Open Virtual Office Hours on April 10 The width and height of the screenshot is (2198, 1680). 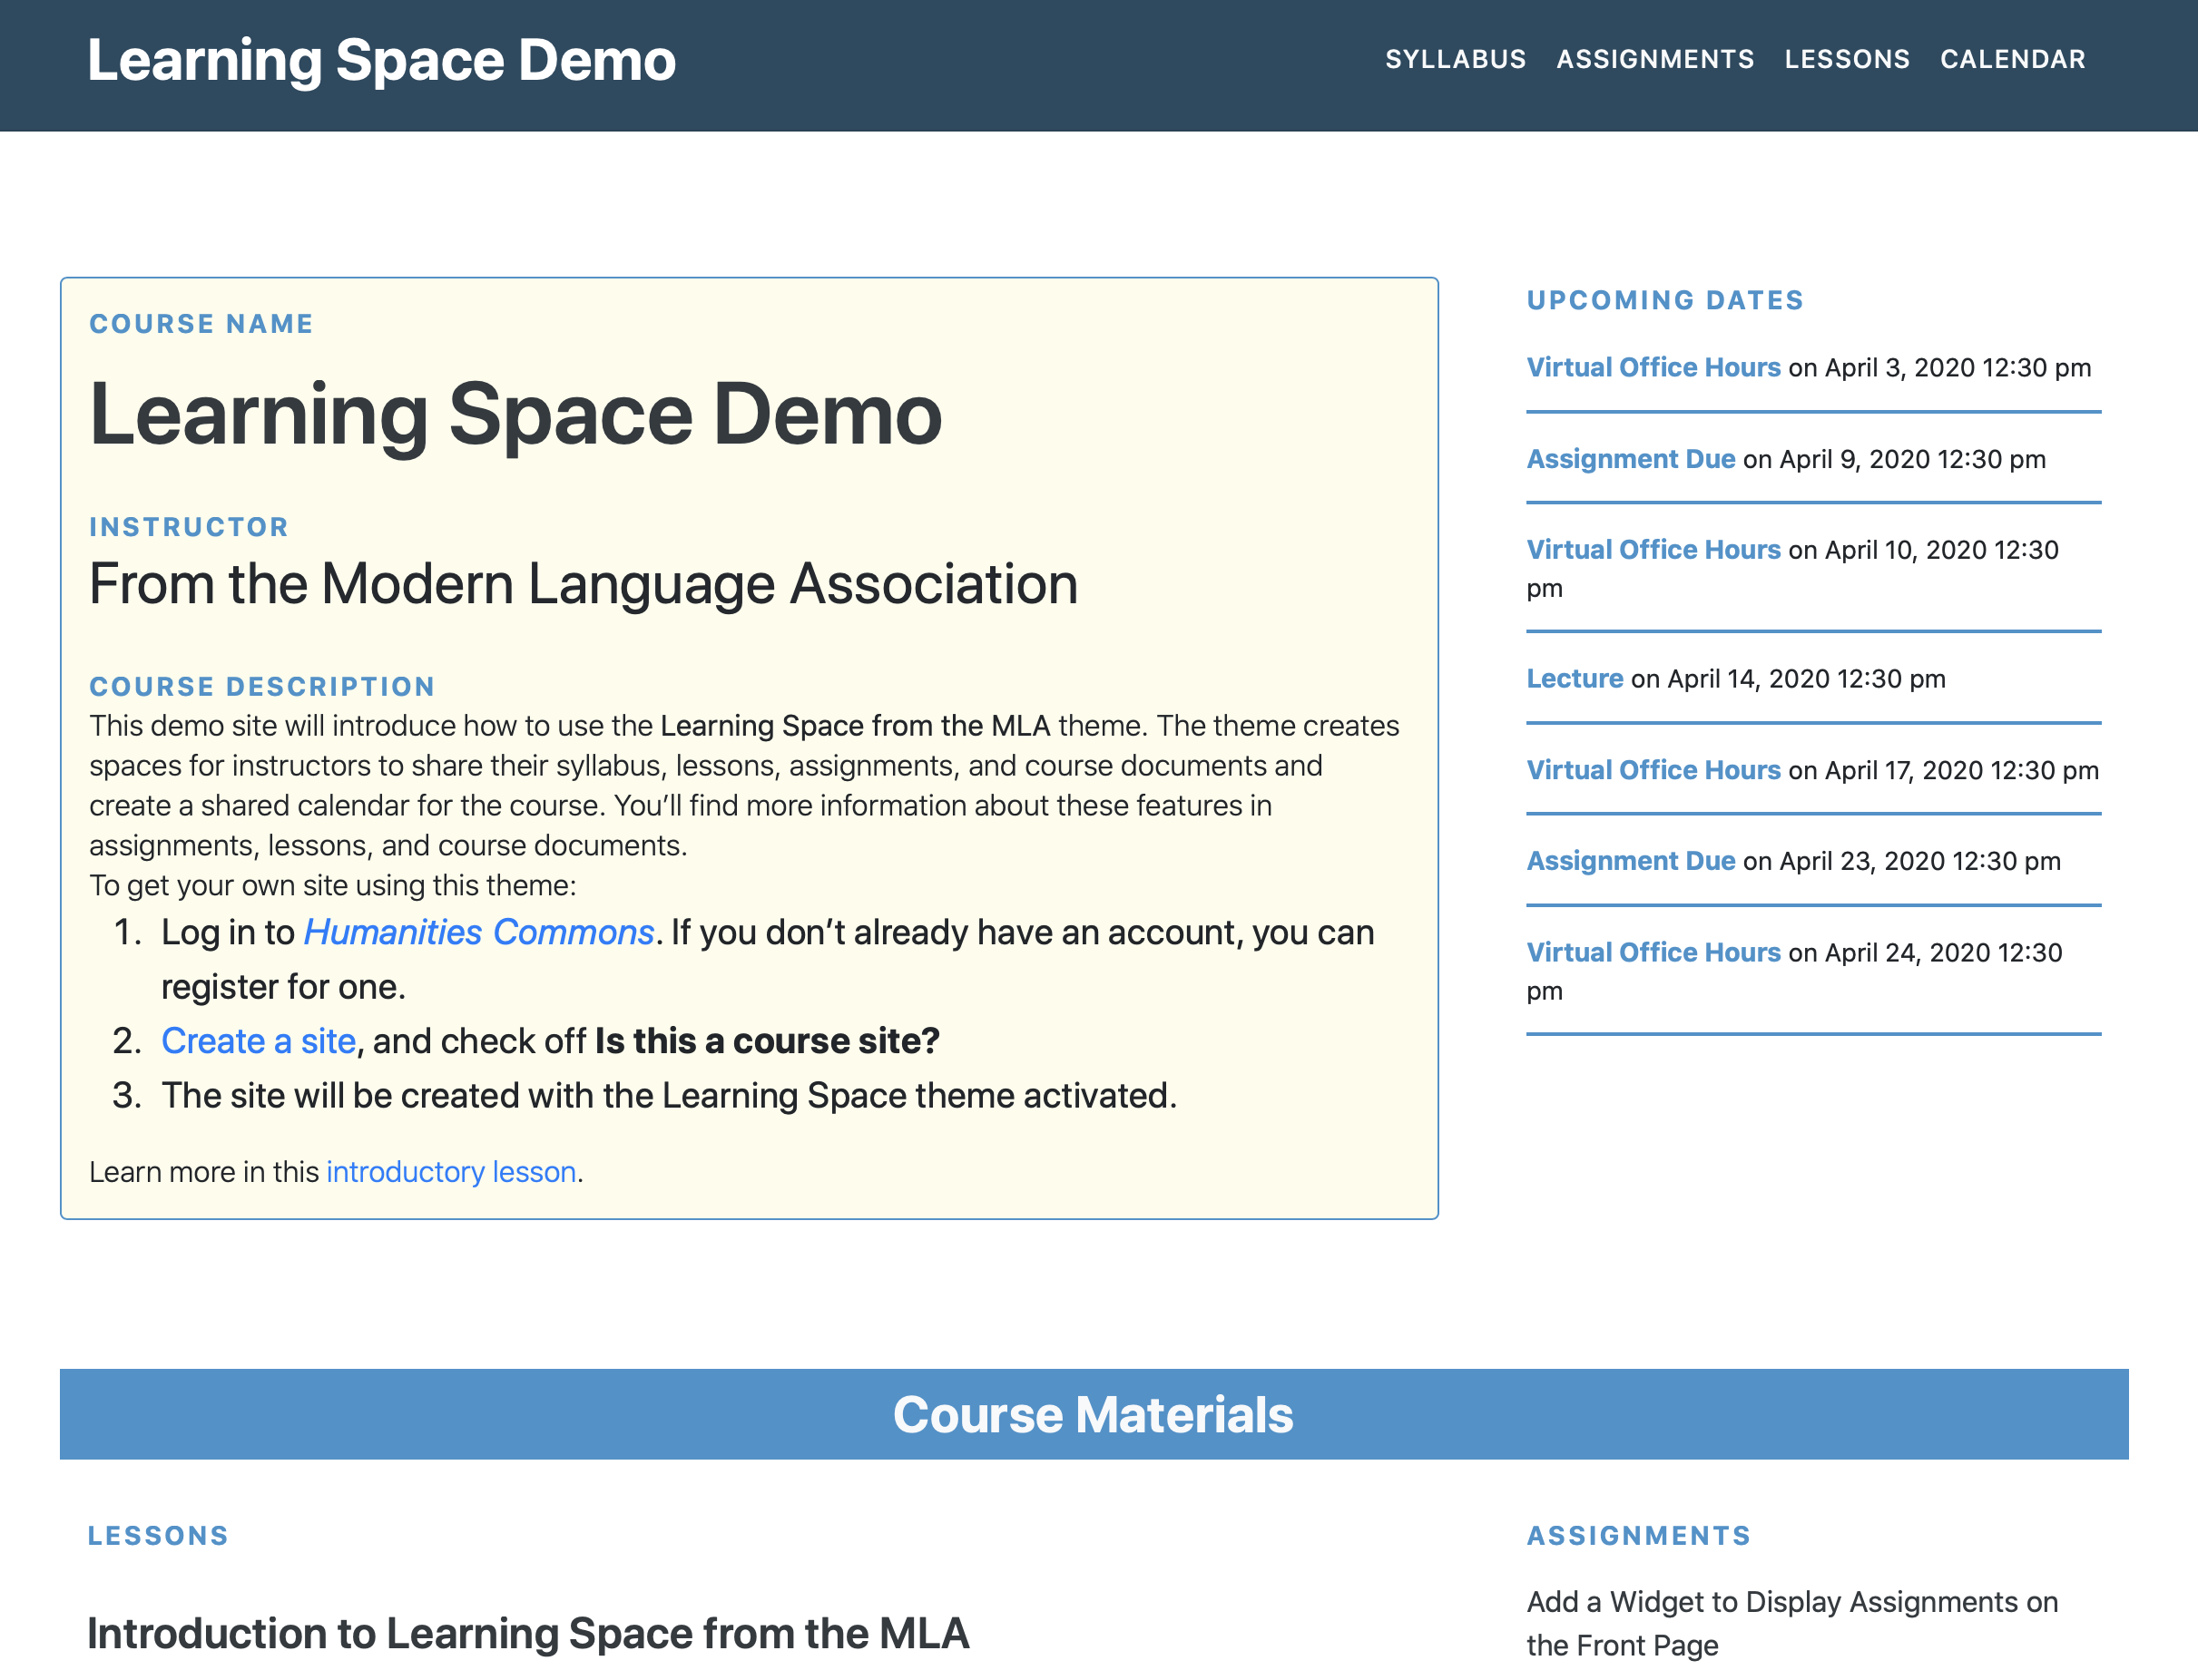pos(1653,550)
